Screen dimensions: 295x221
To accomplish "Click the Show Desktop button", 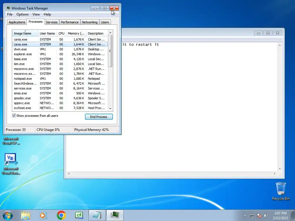I will coord(293,215).
